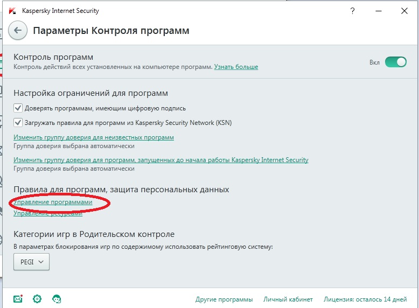Open the Управление программами link

click(53, 202)
